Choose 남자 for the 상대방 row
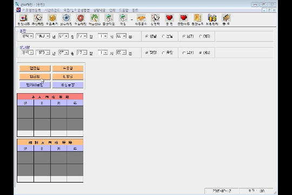 [x=188, y=53]
